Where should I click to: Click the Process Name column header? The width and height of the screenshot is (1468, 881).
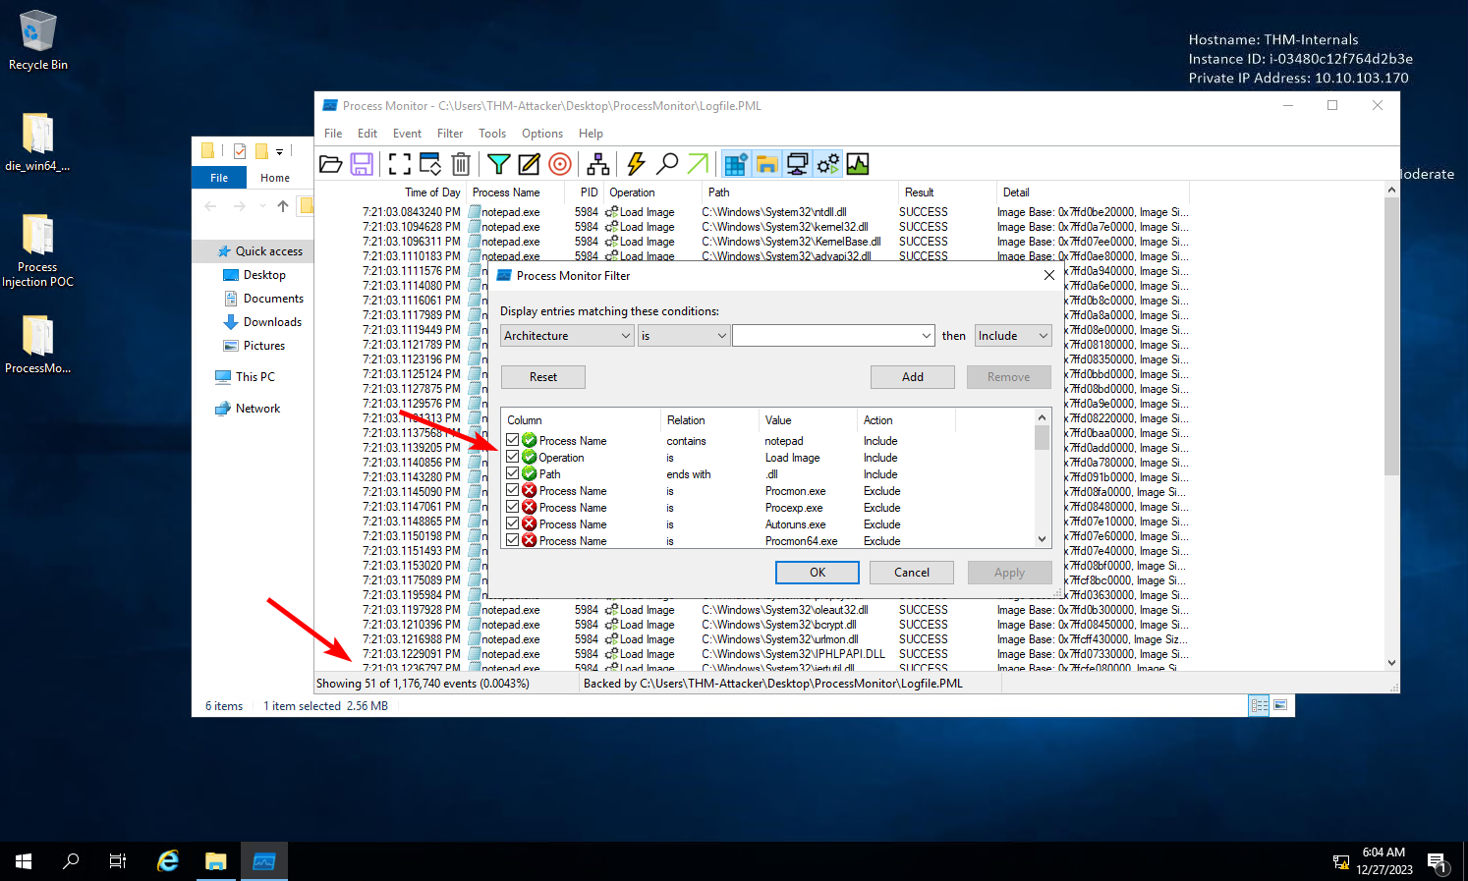click(516, 193)
